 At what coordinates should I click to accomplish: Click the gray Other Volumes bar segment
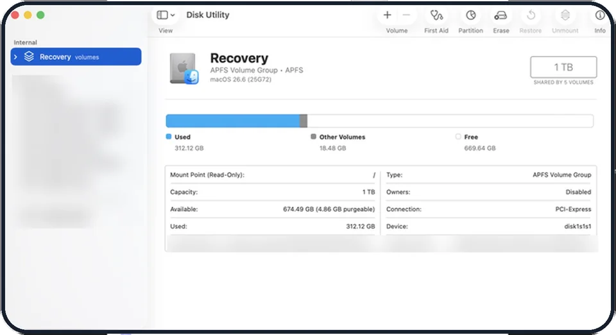coord(304,121)
